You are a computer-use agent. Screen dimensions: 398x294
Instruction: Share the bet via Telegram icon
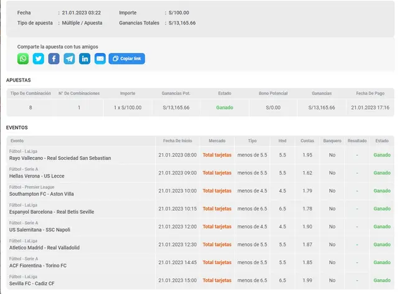coord(69,59)
